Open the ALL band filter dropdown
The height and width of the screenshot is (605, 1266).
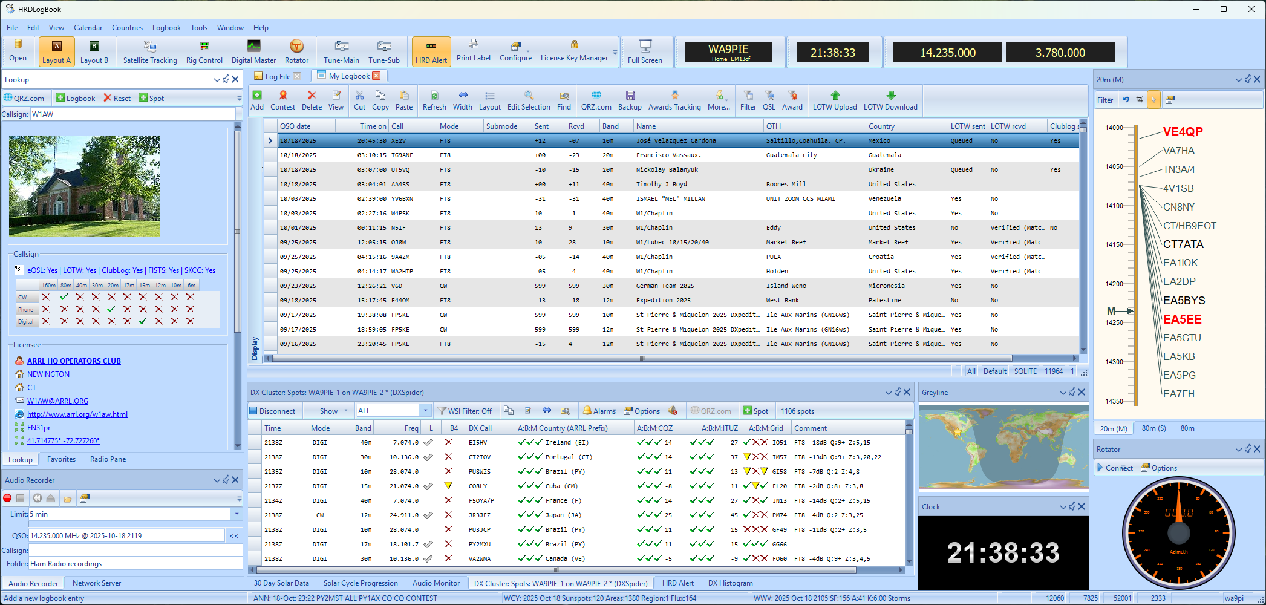[425, 411]
